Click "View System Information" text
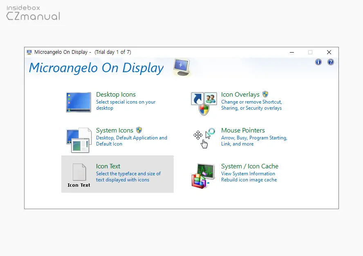 coord(248,174)
